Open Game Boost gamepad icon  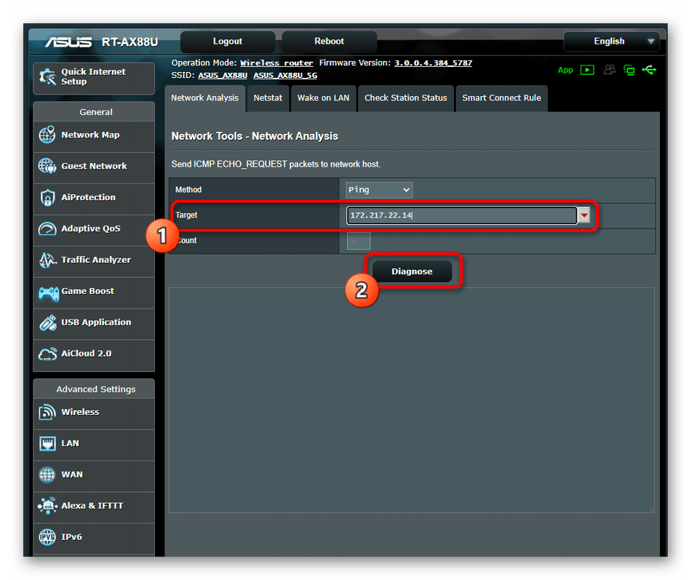coord(47,292)
